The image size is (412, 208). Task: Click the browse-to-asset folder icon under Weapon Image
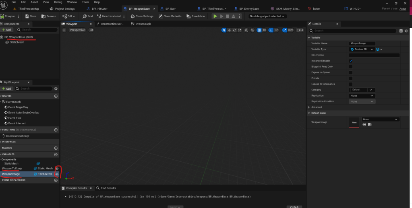point(370,125)
